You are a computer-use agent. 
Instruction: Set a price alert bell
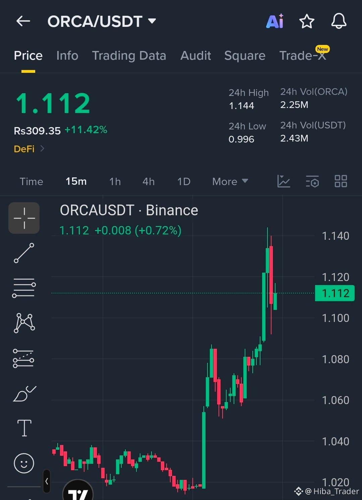click(x=339, y=21)
